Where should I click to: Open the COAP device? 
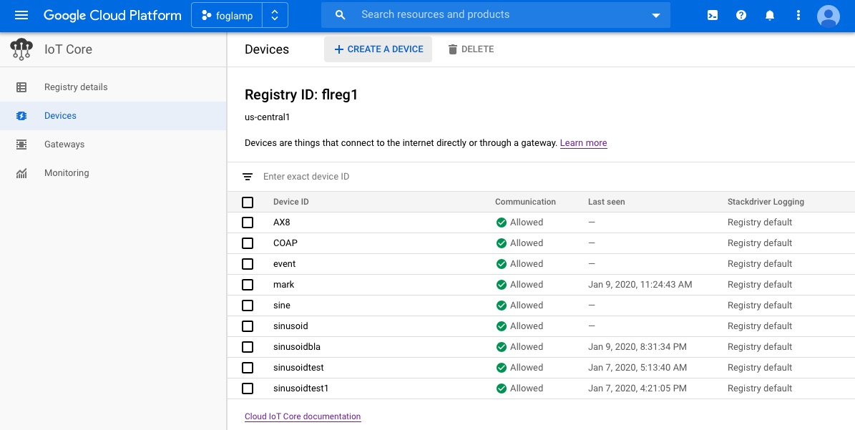(285, 243)
